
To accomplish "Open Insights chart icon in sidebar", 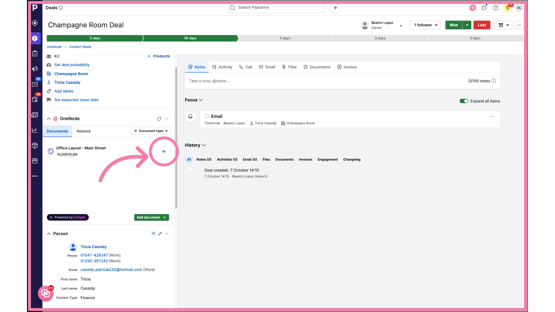I will (x=35, y=130).
